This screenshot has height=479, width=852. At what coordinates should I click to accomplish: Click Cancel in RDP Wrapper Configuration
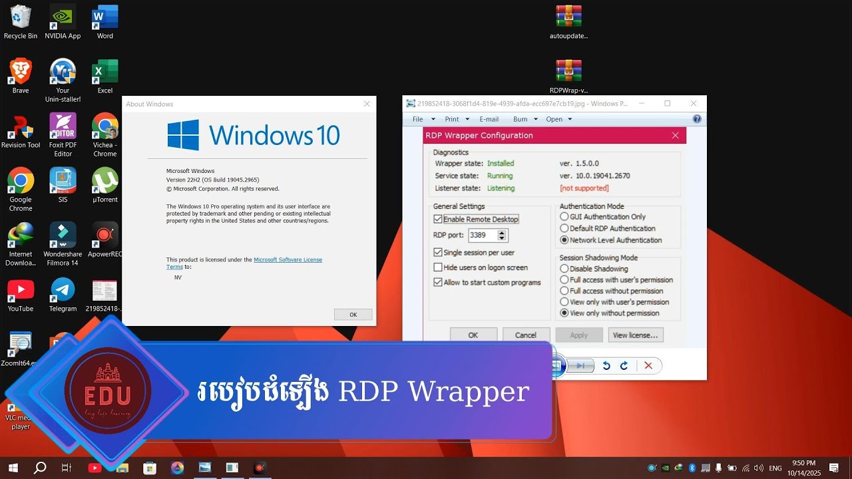point(526,335)
